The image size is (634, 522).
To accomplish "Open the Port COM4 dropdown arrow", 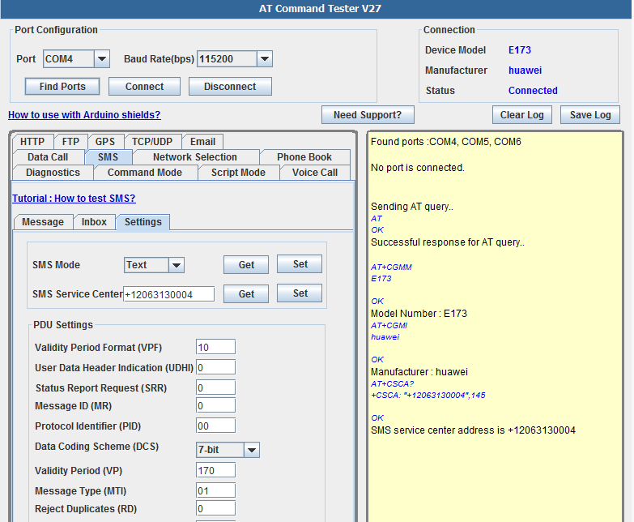I will (102, 59).
